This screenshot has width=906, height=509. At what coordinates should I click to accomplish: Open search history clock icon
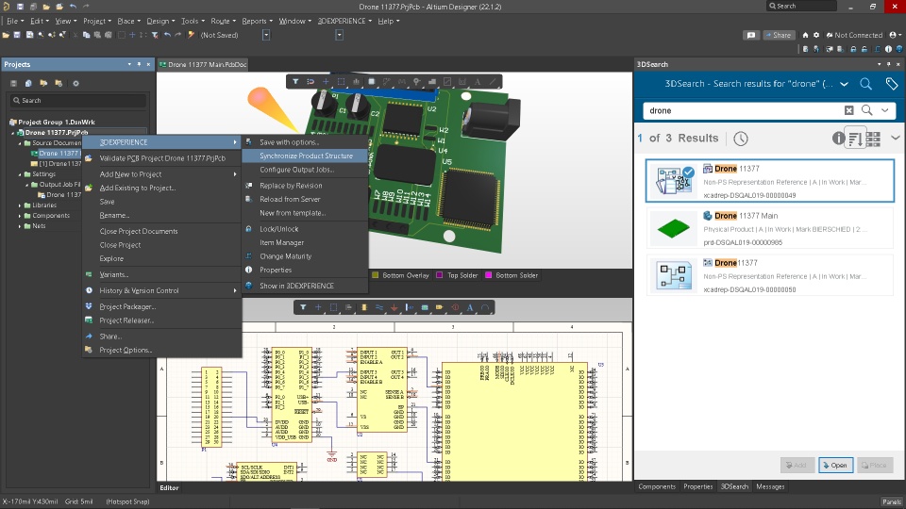tap(741, 139)
